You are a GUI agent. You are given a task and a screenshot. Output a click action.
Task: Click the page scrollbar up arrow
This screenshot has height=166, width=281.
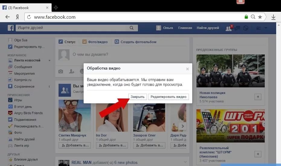(x=279, y=25)
